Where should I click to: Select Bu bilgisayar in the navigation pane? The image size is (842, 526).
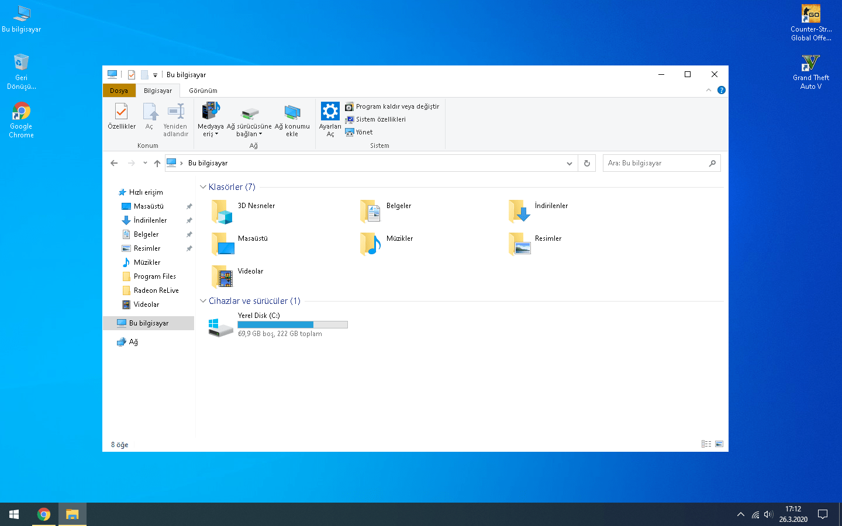pos(149,323)
